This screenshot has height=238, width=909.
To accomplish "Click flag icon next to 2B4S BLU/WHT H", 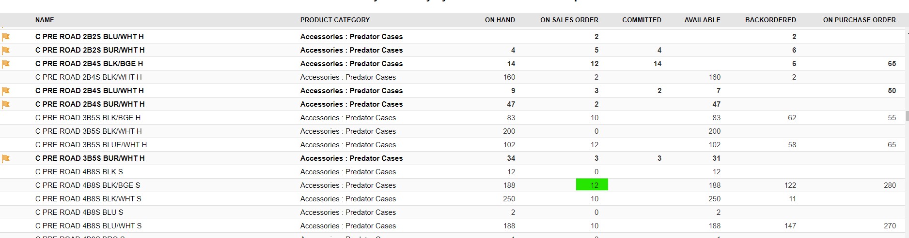I will tap(6, 91).
